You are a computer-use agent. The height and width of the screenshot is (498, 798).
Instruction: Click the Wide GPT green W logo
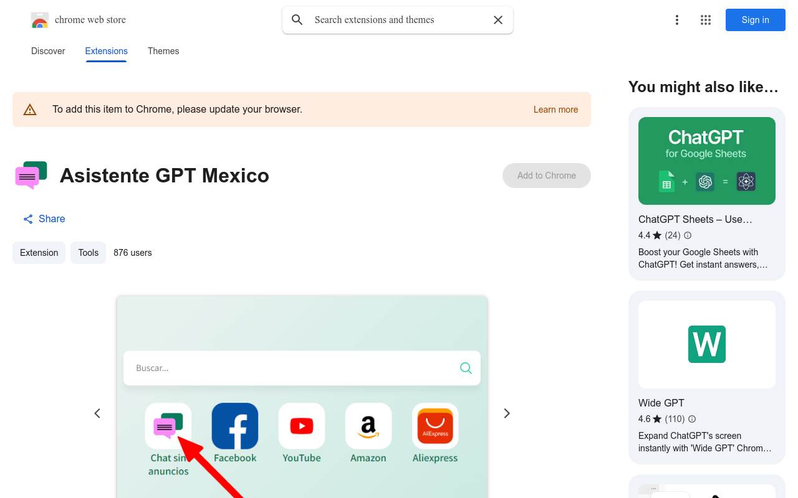pyautogui.click(x=706, y=344)
